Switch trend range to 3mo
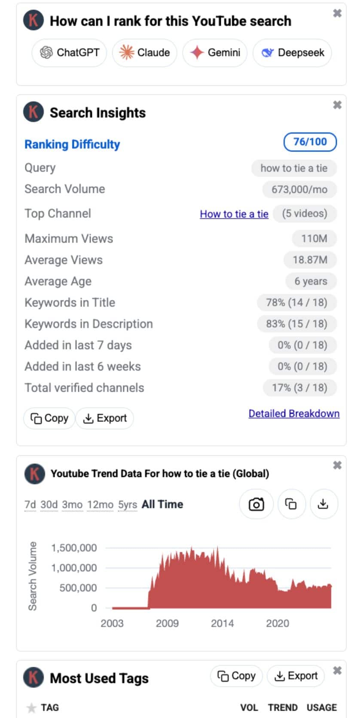 [x=72, y=504]
